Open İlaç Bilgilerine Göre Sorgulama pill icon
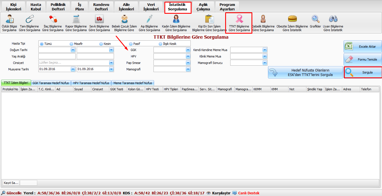382x196 pixels. coord(53,19)
